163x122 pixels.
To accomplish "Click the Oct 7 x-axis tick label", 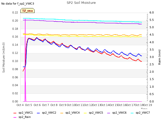I will 46,105.
